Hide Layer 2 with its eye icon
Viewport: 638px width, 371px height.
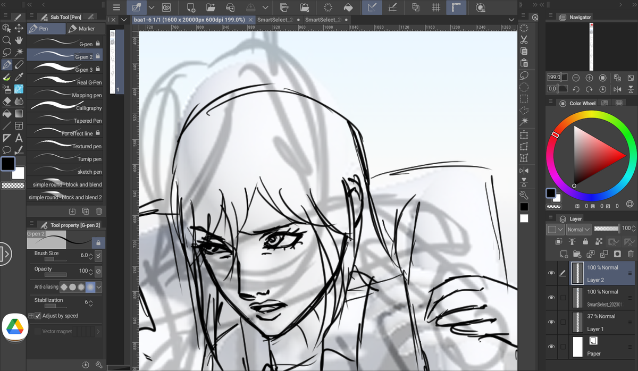[x=551, y=273]
